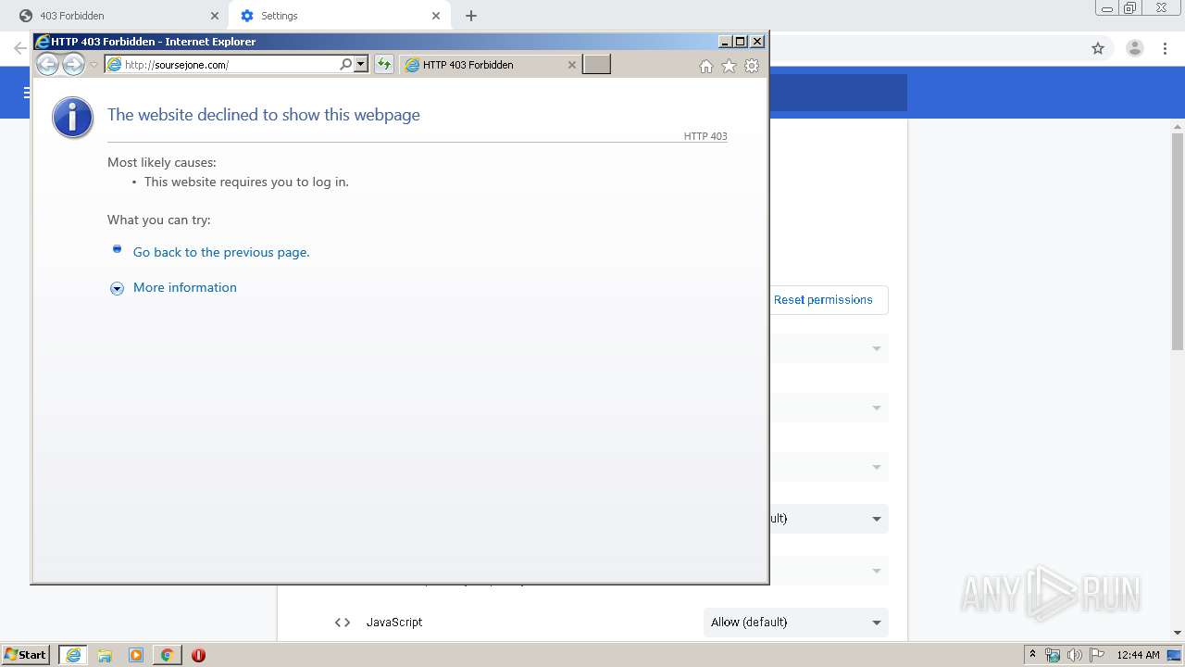Open the File Explorer taskbar icon
Viewport: 1185px width, 667px height.
pyautogui.click(x=105, y=655)
